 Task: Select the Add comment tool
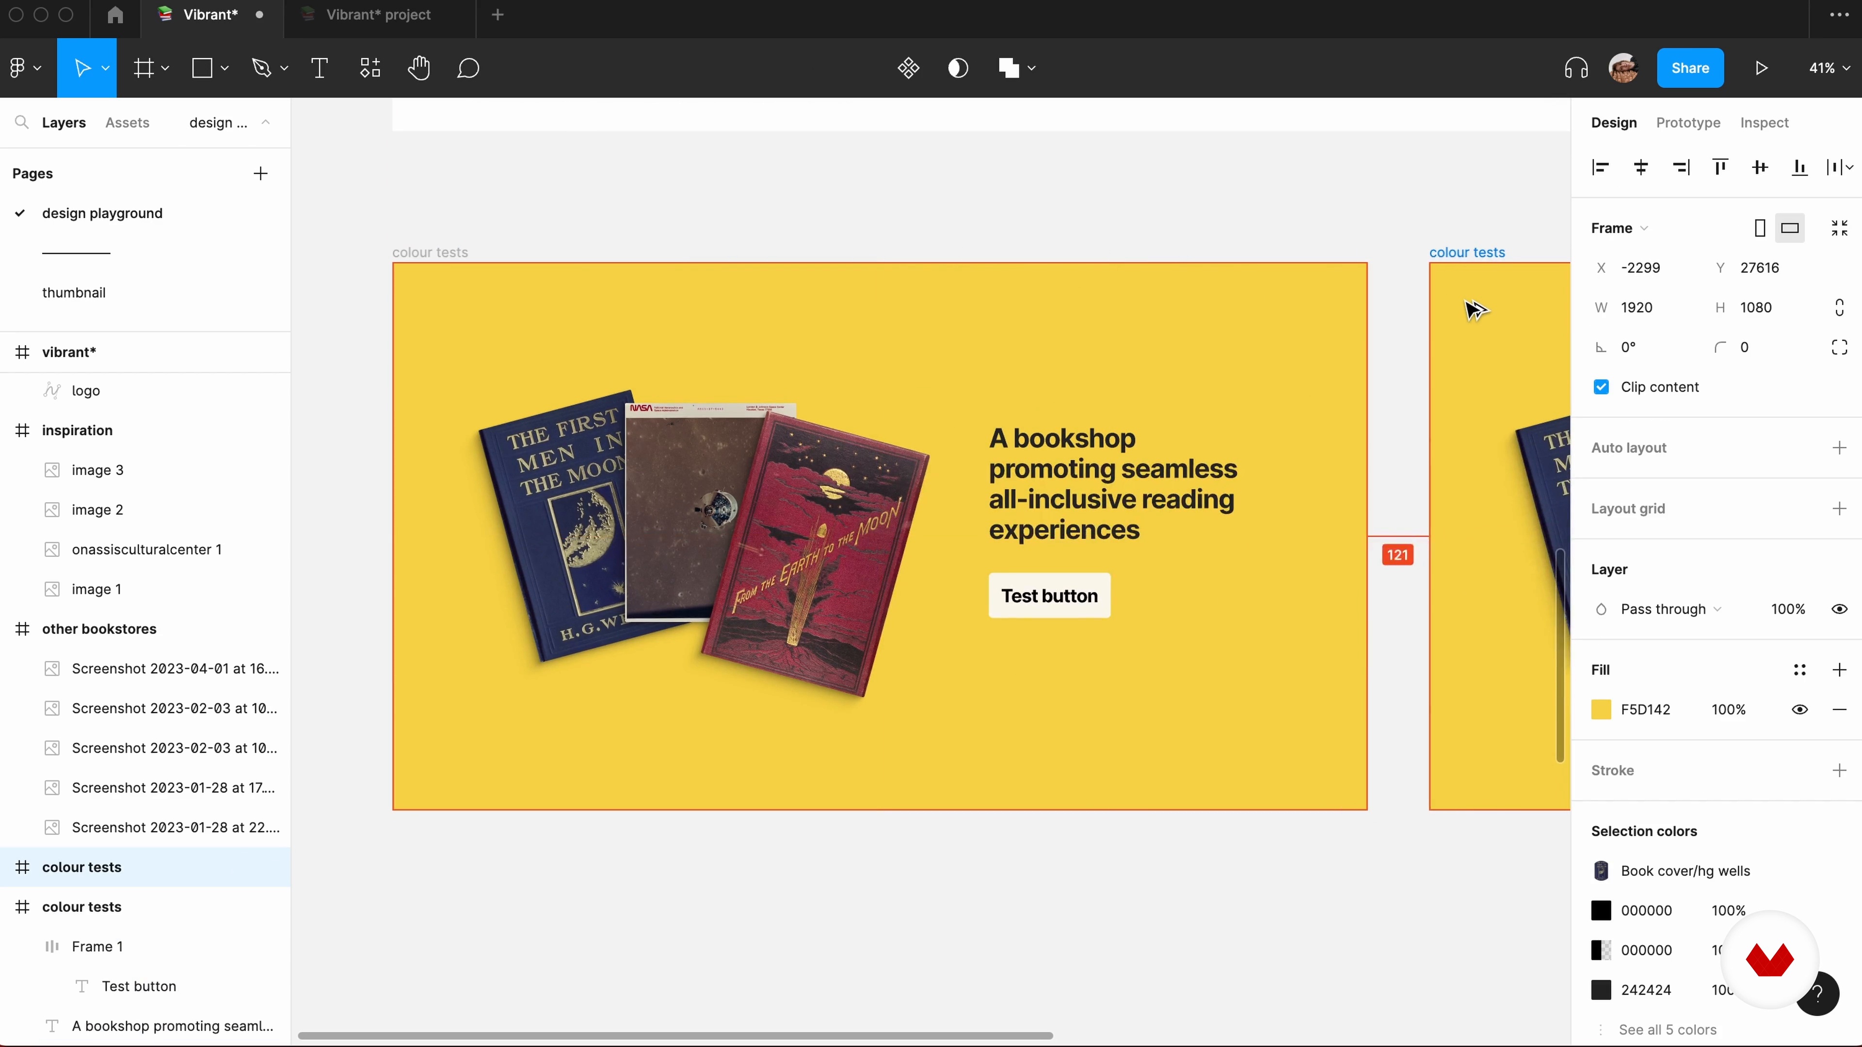click(x=468, y=68)
